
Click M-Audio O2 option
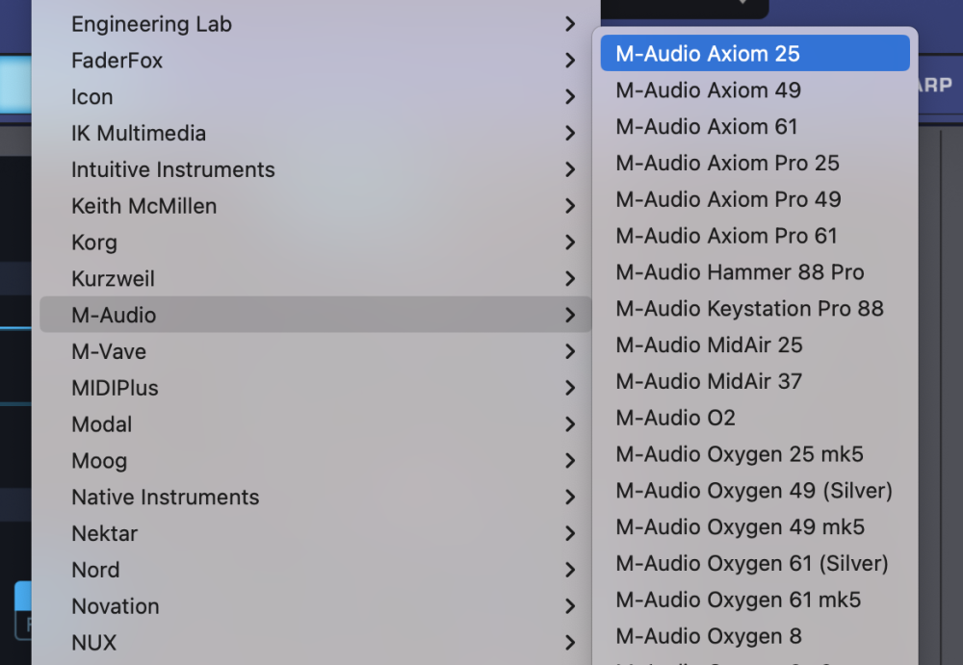pos(675,418)
